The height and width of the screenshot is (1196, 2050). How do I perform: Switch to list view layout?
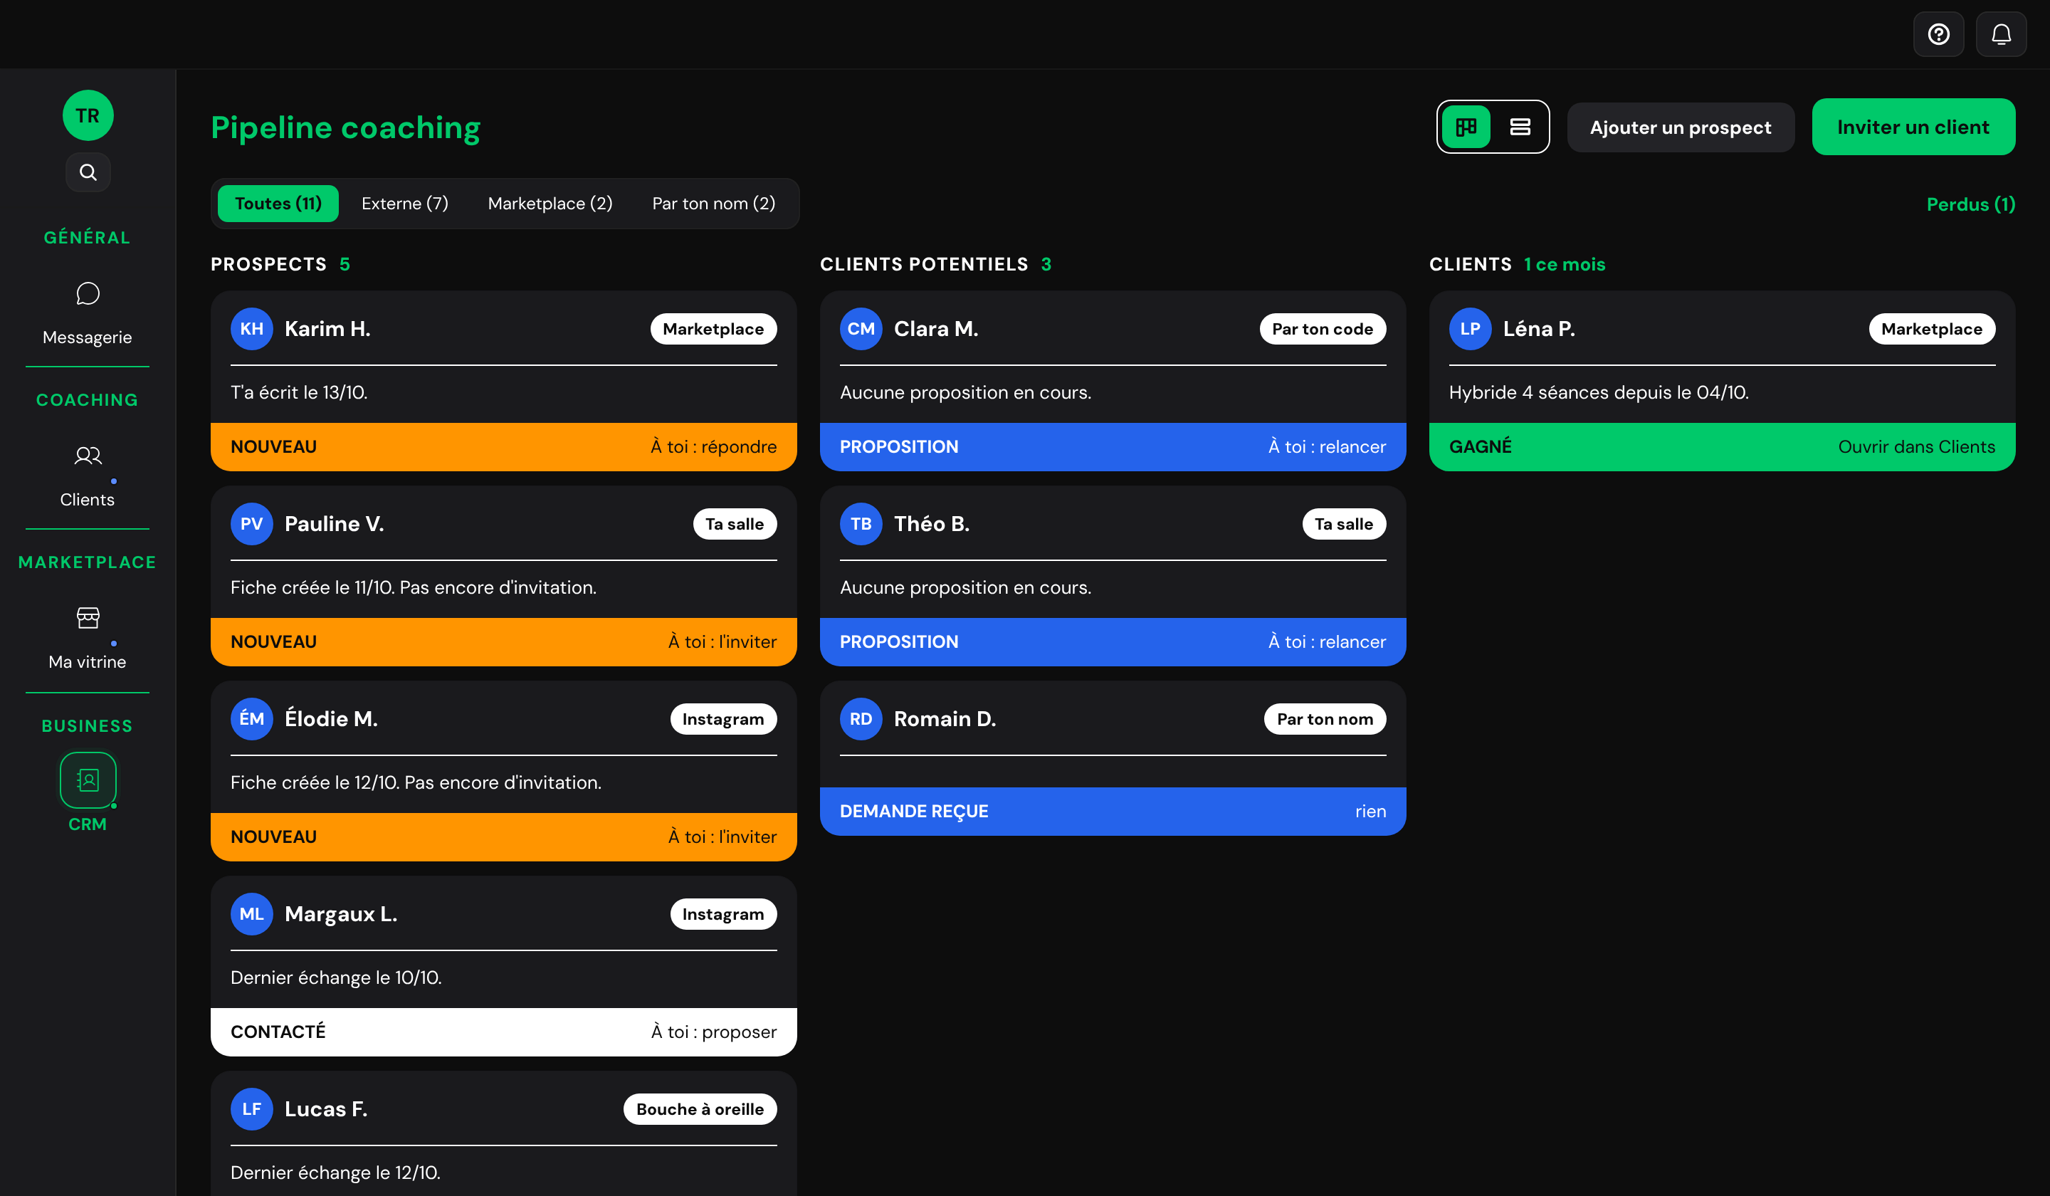pyautogui.click(x=1520, y=127)
